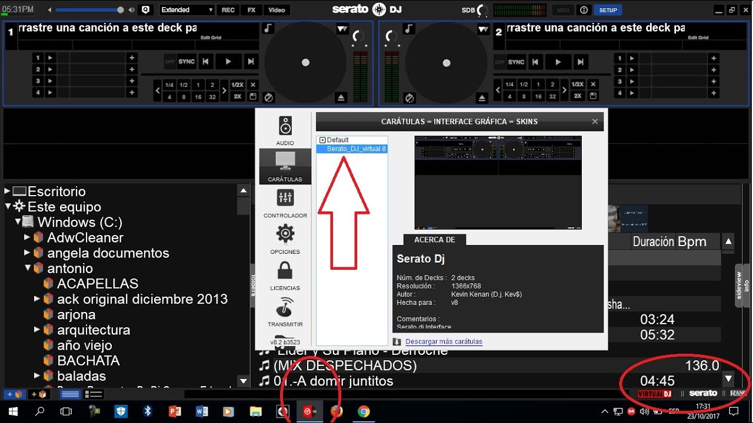Collapse the Windows (C:) node
This screenshot has height=423, width=753.
pyautogui.click(x=18, y=221)
